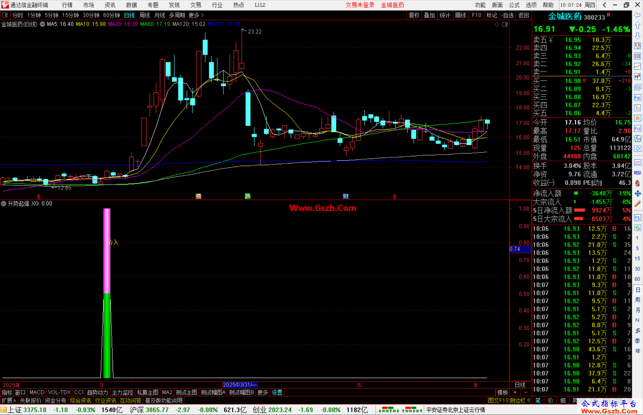Viewport: 643px width, 415px height.
Task: Select 周 weekly period in right sidebar
Action: (x=637, y=300)
